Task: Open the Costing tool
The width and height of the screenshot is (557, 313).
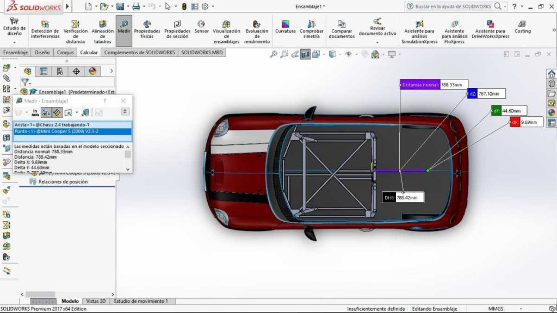Action: (522, 27)
